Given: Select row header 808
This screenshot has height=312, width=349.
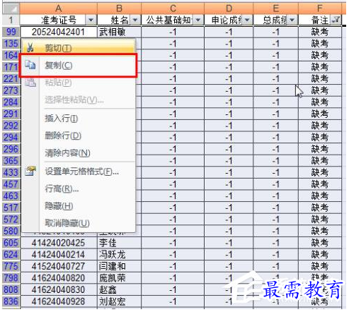Looking at the screenshot, I should pyautogui.click(x=11, y=289).
